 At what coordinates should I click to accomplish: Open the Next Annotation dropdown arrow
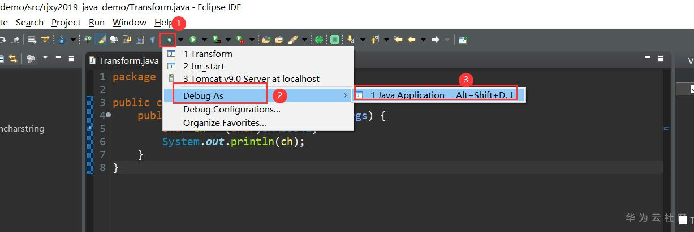[x=363, y=40]
